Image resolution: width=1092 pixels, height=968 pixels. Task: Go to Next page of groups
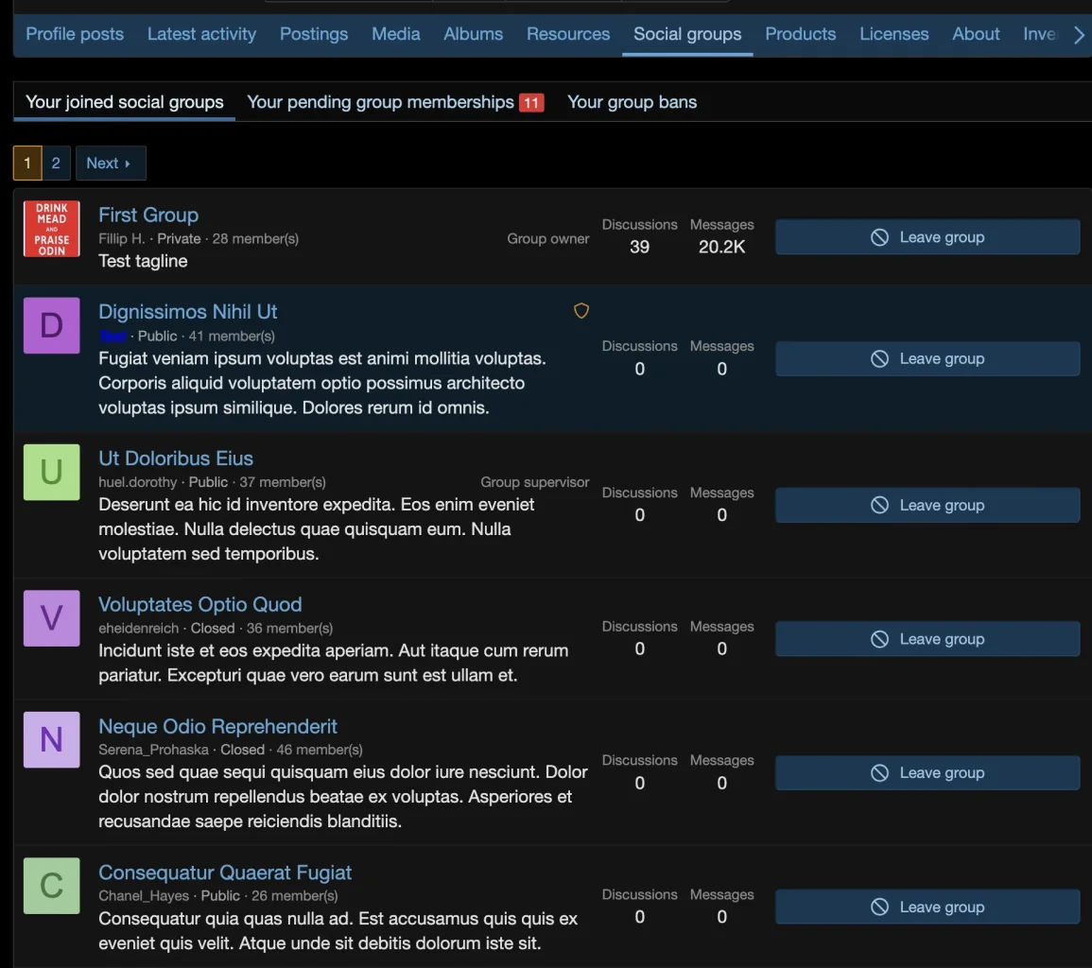point(110,163)
